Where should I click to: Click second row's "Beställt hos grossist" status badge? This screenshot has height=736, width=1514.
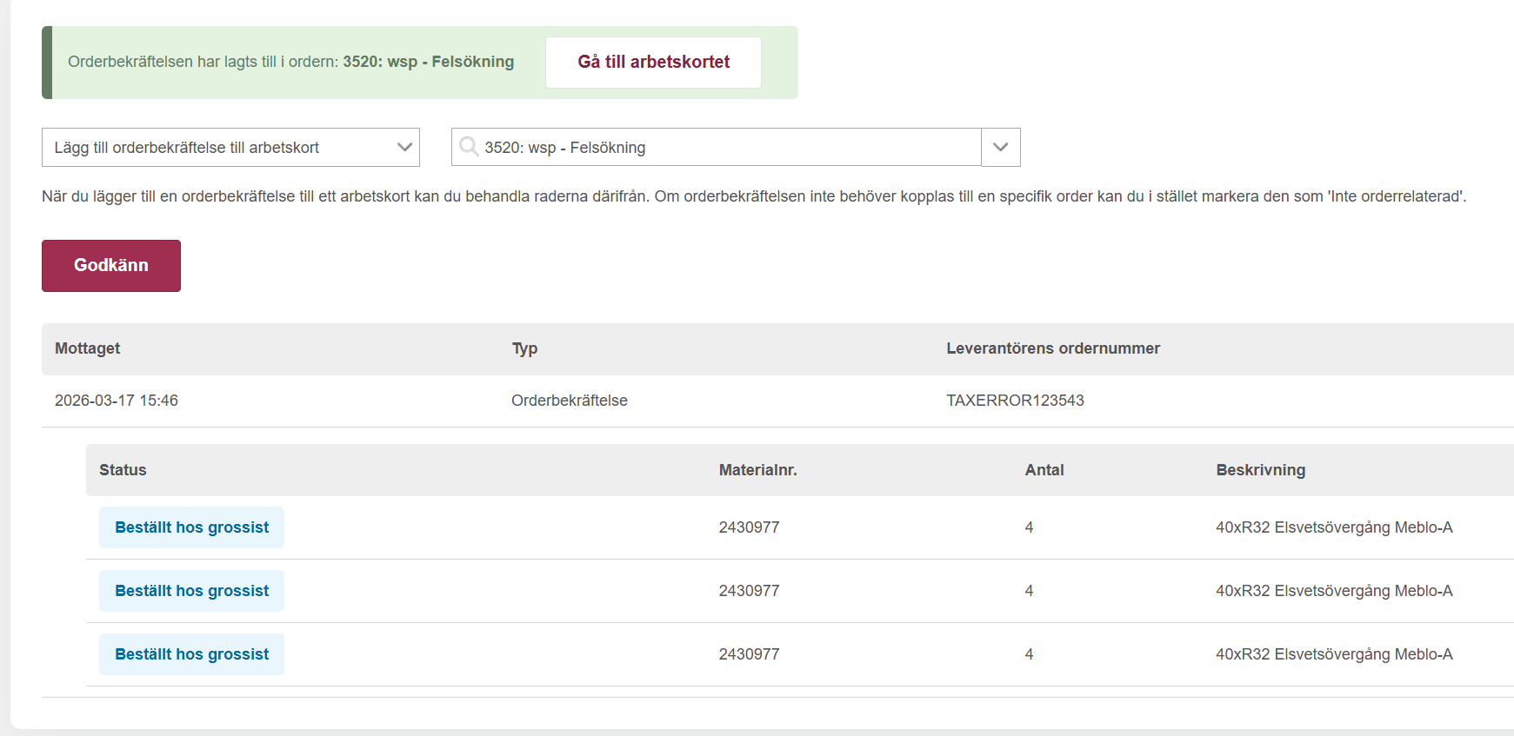[191, 591]
